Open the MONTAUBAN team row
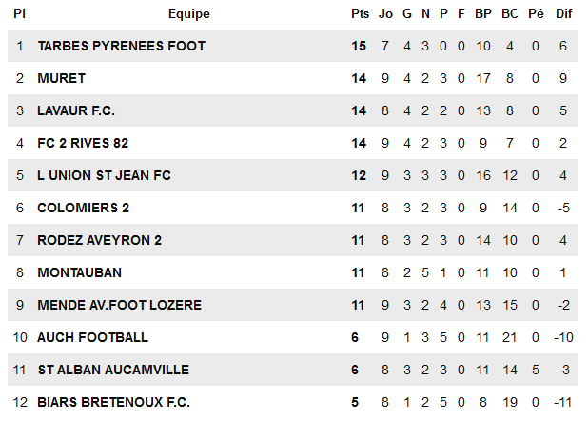 pyautogui.click(x=79, y=272)
